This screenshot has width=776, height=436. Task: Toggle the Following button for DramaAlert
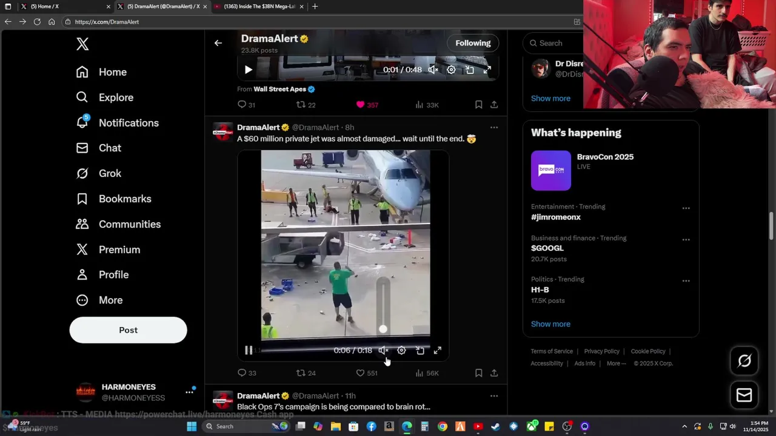click(473, 43)
